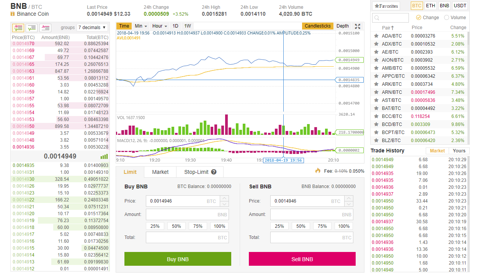Viewport: 482px width, 278px height.
Task: Increase the Buy price stepper up arrow
Action: tap(225, 198)
